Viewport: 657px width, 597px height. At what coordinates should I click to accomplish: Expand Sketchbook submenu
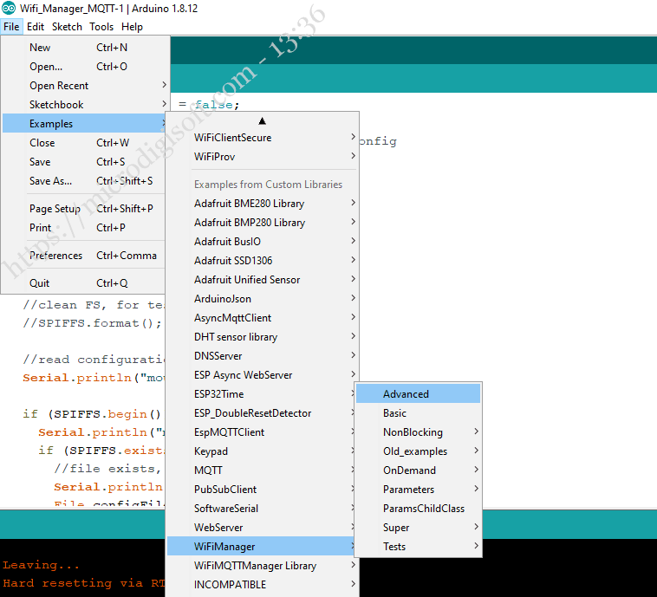[x=84, y=105]
